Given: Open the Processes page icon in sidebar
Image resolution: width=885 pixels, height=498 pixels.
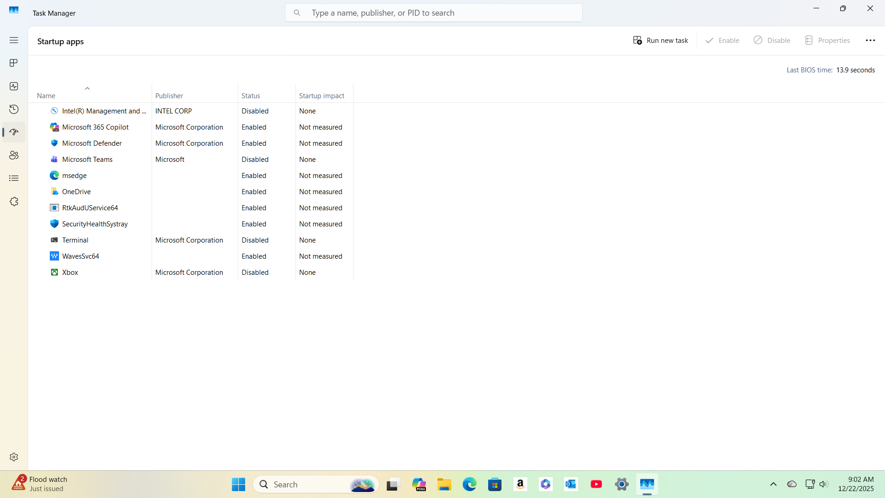Looking at the screenshot, I should click(14, 63).
